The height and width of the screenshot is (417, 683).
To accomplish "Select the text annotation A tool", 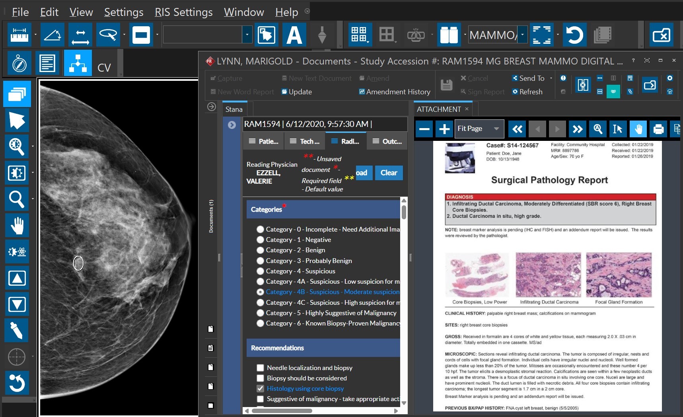I will [294, 35].
